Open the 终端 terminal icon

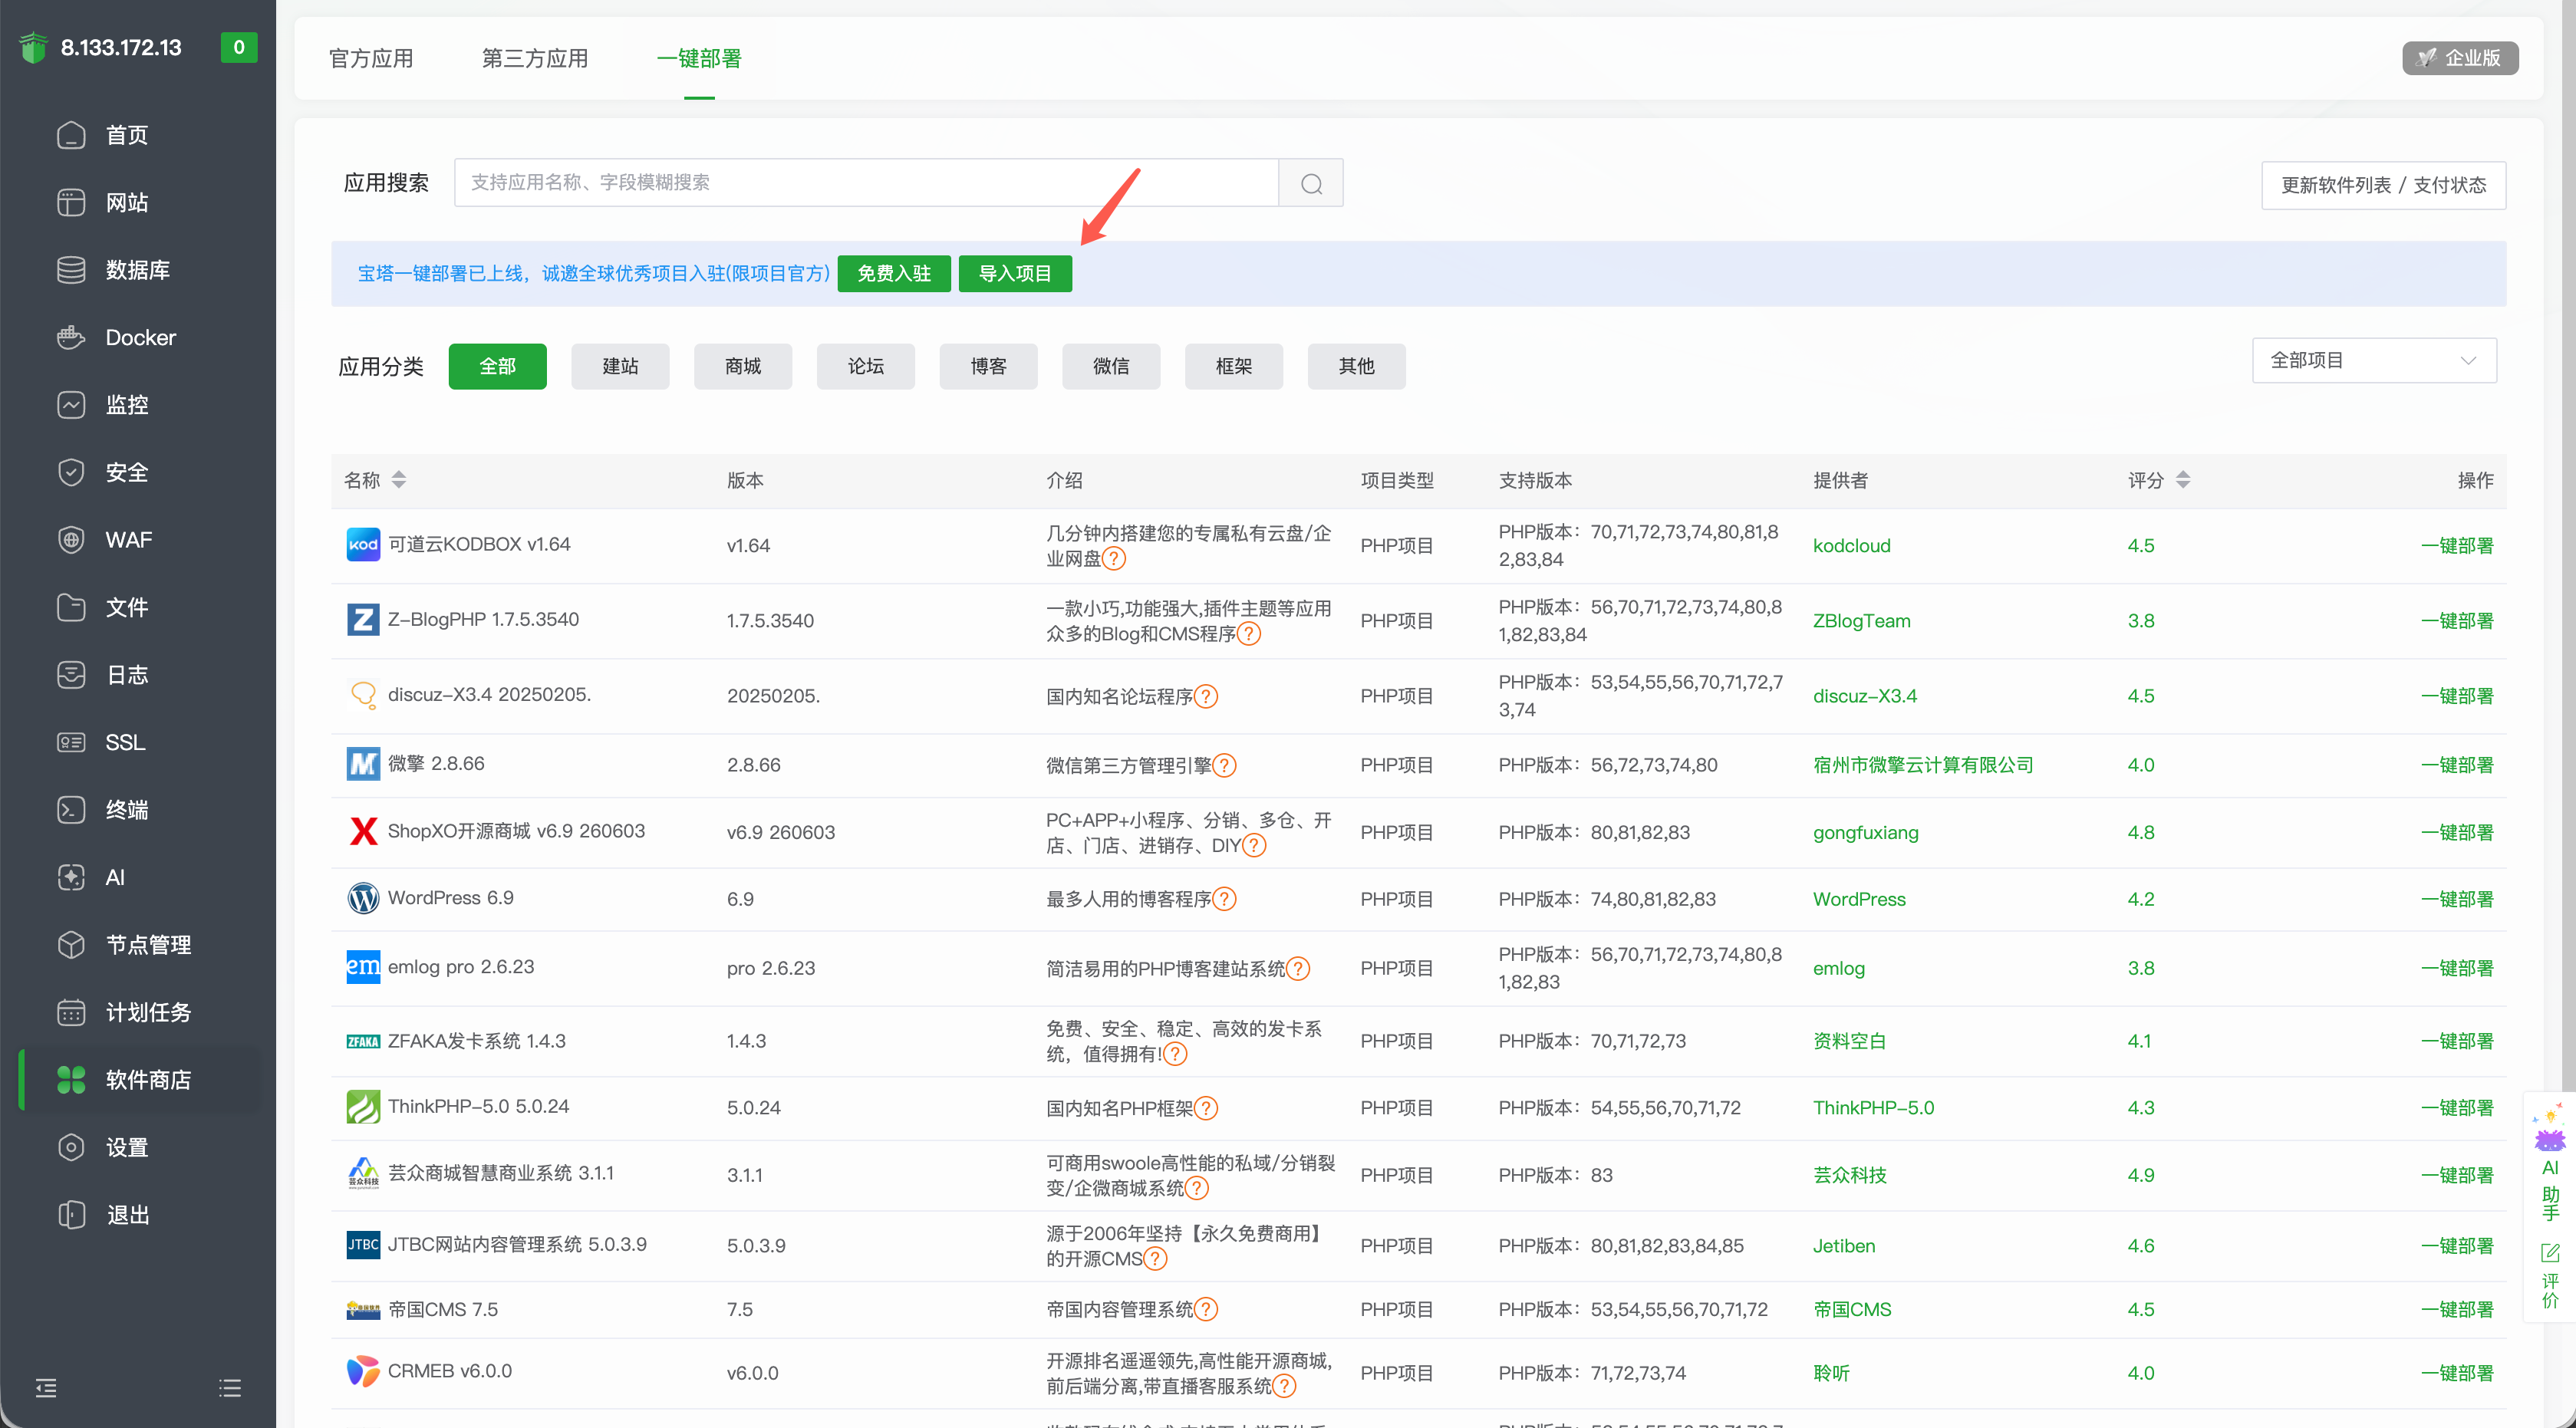[x=71, y=810]
